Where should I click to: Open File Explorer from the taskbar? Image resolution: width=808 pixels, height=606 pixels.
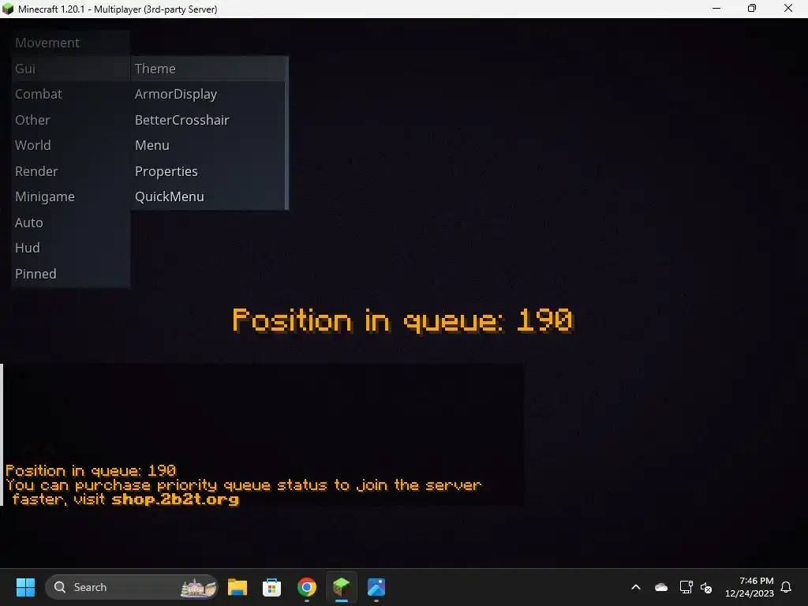click(x=237, y=587)
